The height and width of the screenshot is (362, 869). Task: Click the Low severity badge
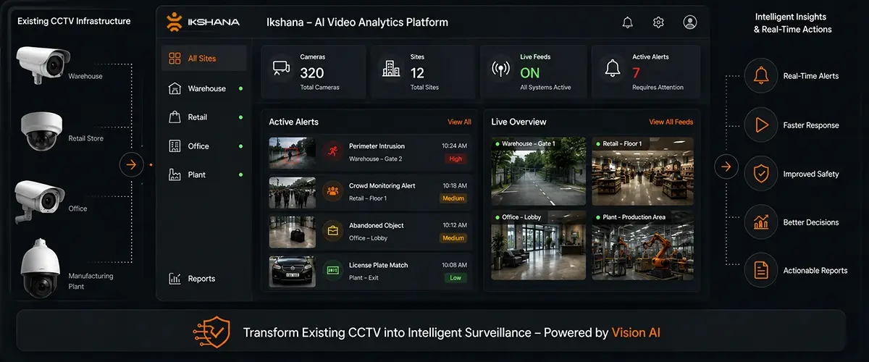[x=456, y=278]
